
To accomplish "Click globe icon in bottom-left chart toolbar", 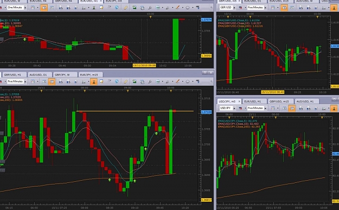I will click(117, 81).
